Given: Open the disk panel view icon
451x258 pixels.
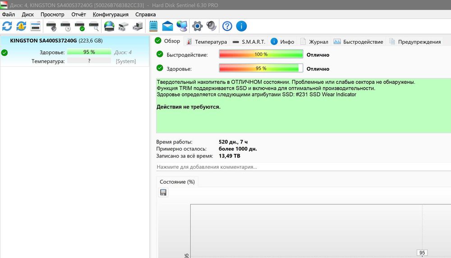Looking at the screenshot, I should tap(35, 26).
